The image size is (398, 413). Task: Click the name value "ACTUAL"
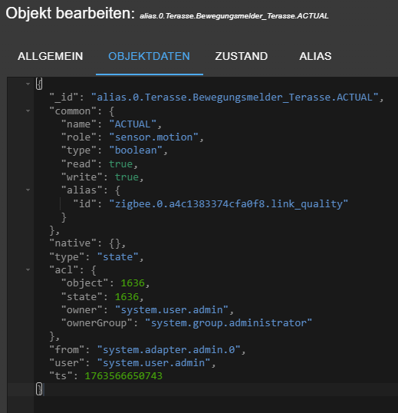[133, 124]
